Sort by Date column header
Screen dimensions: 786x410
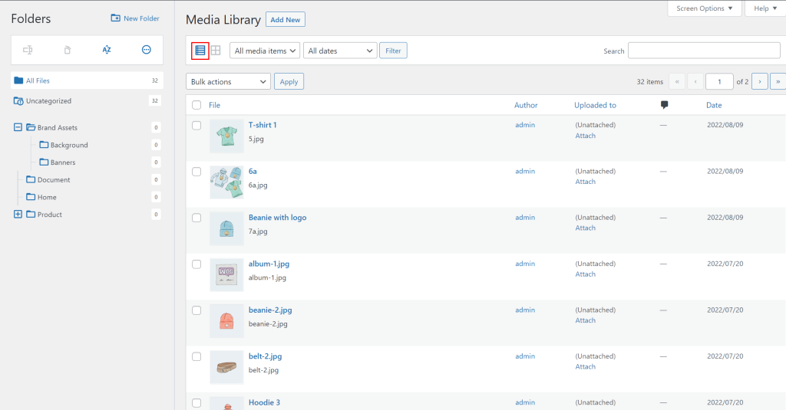tap(714, 105)
